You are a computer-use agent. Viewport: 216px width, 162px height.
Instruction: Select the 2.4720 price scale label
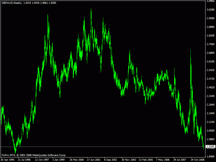[x=210, y=79]
